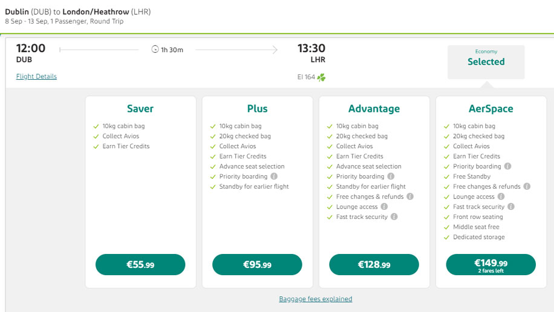Screen dimensions: 554x312
Task: Choose the AerSpace fare at €149.99
Action: 490,265
